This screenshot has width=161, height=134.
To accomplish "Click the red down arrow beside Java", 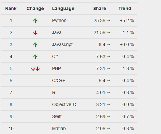I will [x=35, y=33].
